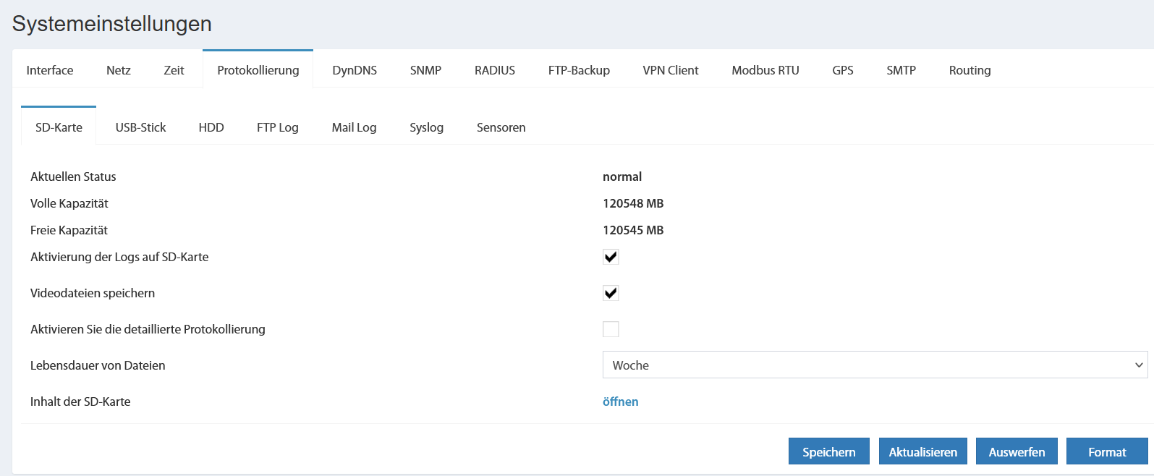1154x476 pixels.
Task: Switch to the Syslog sub-tab
Action: (x=426, y=127)
